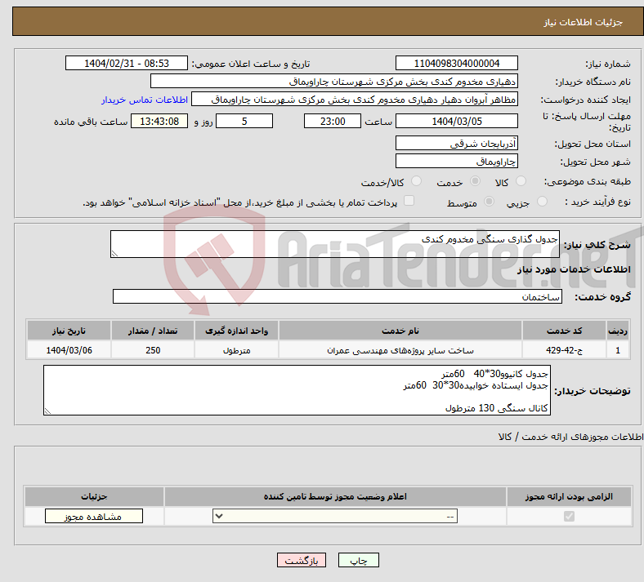The image size is (644, 582).
Task: Click the announcement date field 1404/02/31 - 08:53
Action: (127, 63)
